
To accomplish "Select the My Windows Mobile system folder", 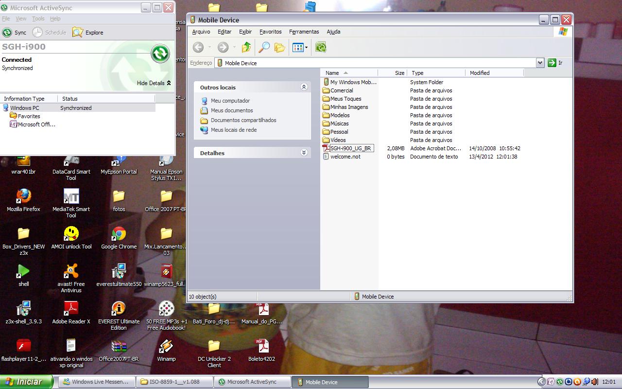I will click(353, 82).
